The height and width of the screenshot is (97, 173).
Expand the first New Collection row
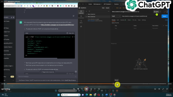86,14
